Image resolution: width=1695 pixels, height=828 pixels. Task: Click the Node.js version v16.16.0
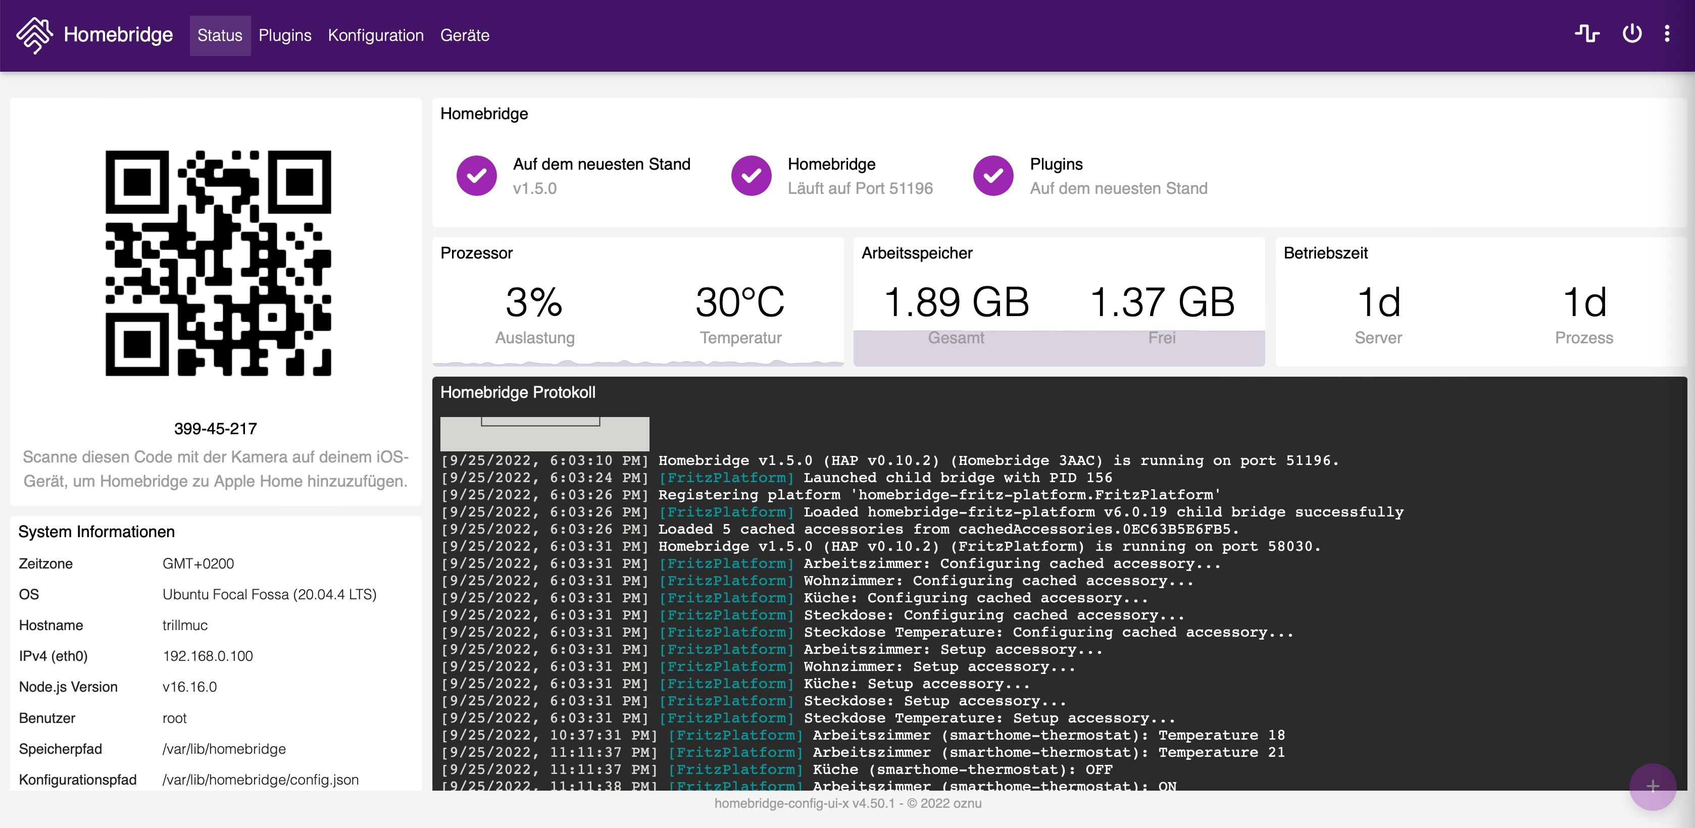click(x=189, y=687)
